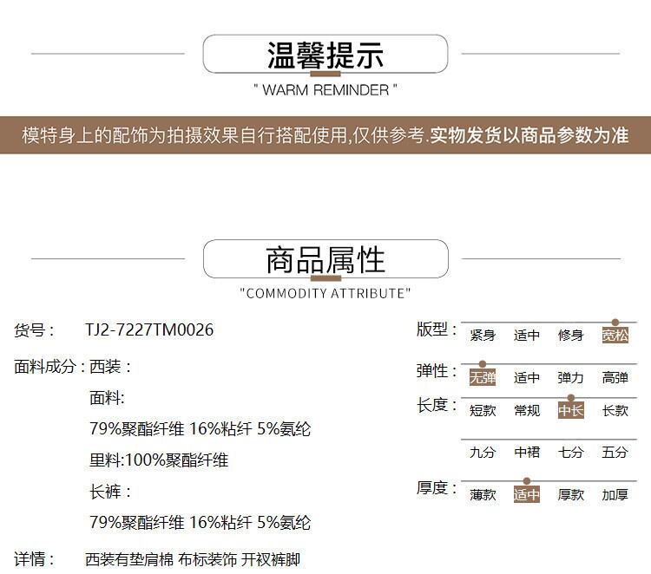Click the 面料: line under 西装
Image resolution: width=651 pixels, height=574 pixels.
[x=107, y=398]
